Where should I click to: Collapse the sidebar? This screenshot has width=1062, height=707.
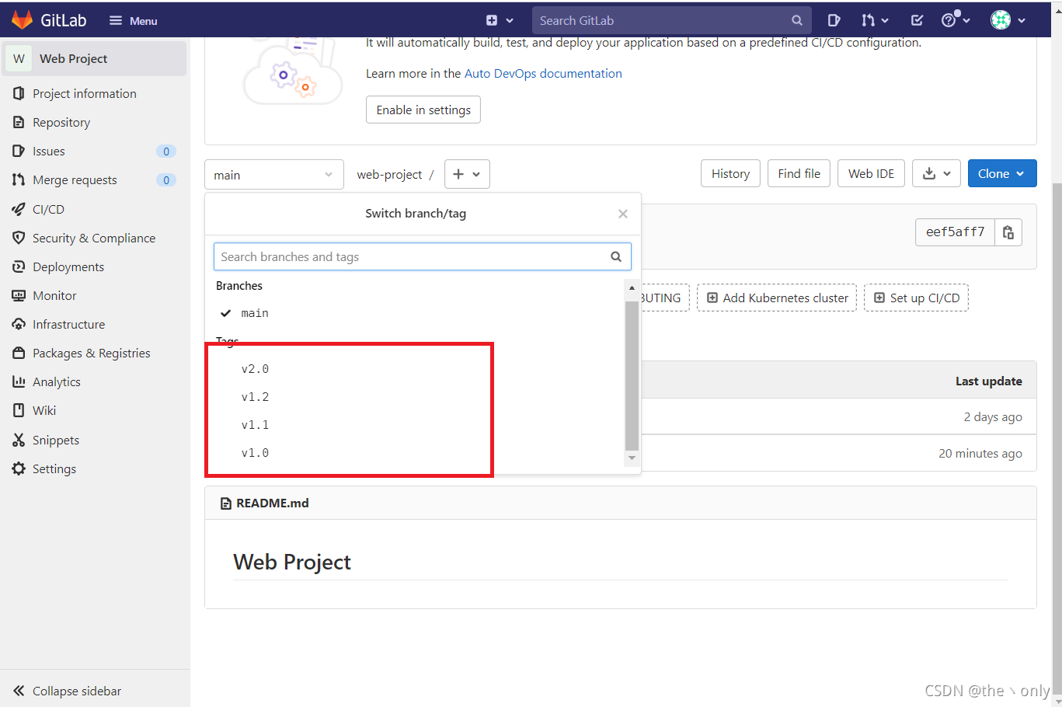tap(68, 691)
